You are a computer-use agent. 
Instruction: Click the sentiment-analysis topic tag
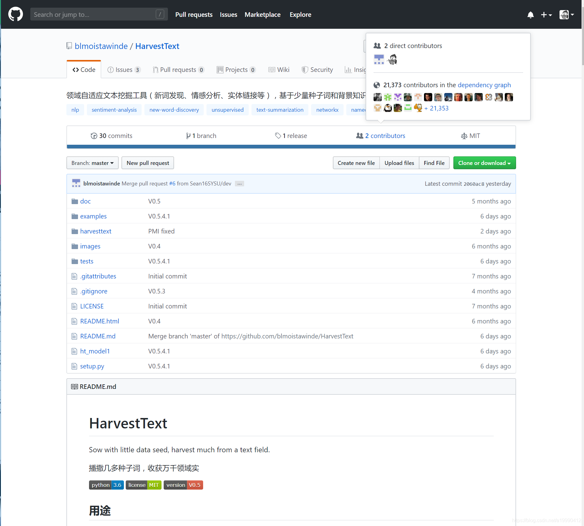click(x=114, y=110)
